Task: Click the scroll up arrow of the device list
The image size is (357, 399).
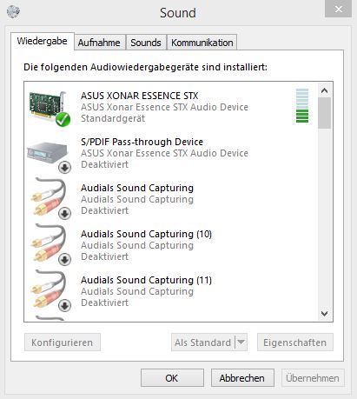Action: (325, 90)
